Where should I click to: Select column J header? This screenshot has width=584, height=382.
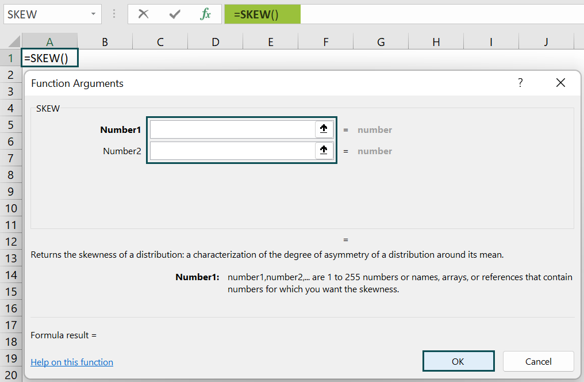546,42
